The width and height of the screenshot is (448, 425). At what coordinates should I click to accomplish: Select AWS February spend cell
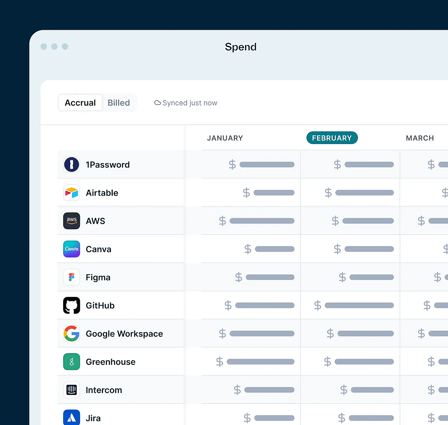350,221
